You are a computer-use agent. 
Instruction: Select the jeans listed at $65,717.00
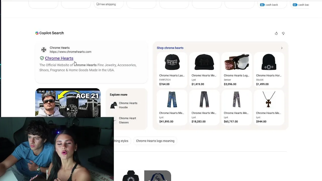click(236, 107)
